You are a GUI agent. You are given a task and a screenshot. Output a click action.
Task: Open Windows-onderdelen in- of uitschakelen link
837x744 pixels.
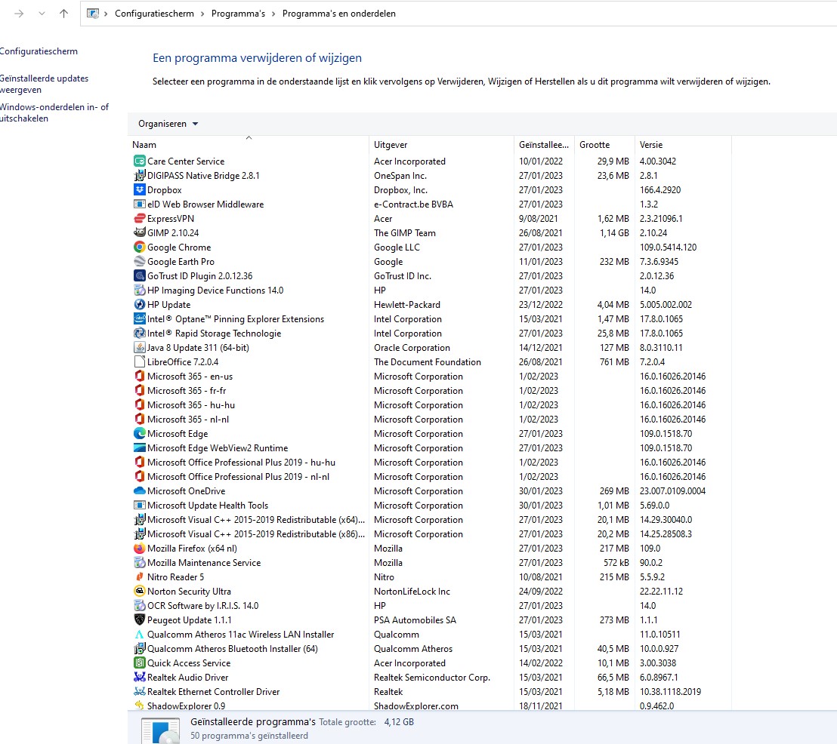pyautogui.click(x=54, y=112)
